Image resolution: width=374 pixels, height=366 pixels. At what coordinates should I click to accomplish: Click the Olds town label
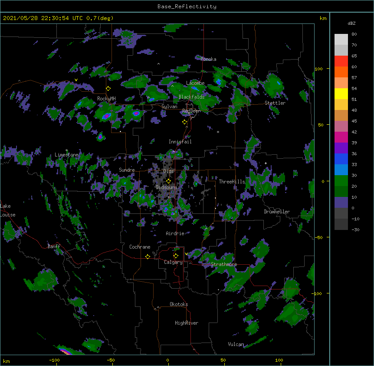click(168, 171)
